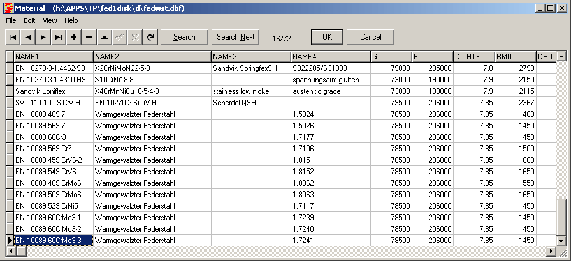Screen dimensions: 571x261
Task: Open the Help menu
Action: tap(71, 20)
